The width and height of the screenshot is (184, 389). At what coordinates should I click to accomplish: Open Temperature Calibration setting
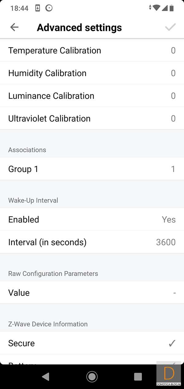92,50
